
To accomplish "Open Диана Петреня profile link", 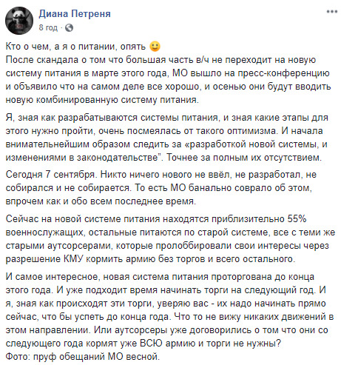I will pyautogui.click(x=75, y=13).
